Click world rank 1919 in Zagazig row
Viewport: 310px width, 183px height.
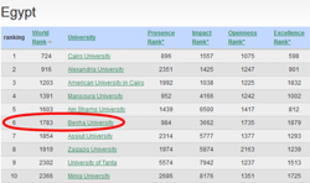click(46, 149)
